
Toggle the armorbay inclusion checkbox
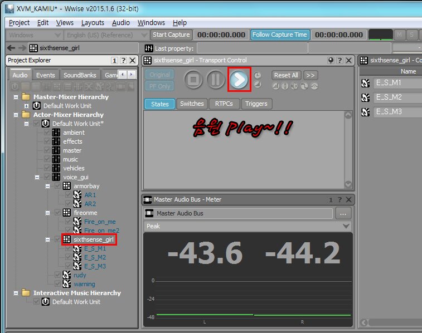57,186
